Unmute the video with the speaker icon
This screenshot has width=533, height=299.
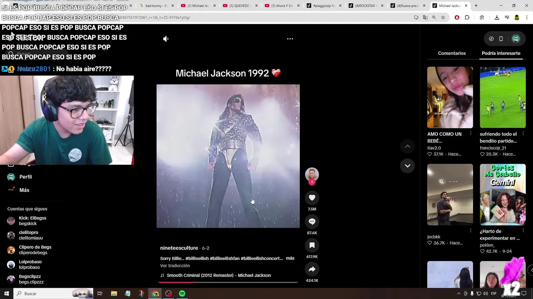(x=166, y=39)
